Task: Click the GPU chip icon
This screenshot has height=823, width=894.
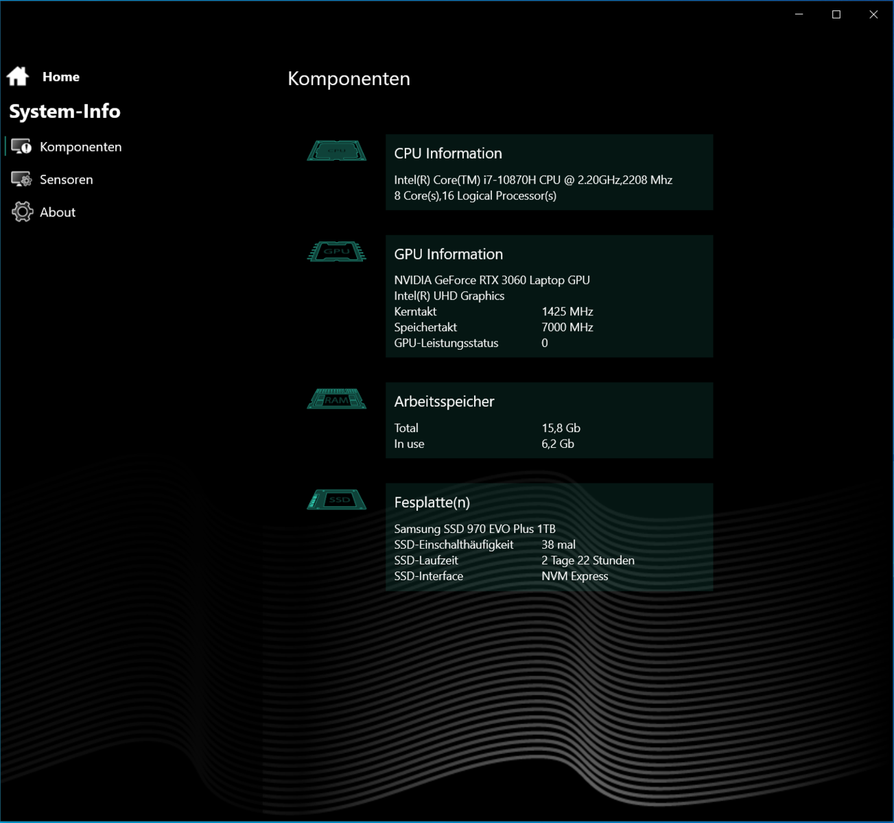Action: (x=336, y=252)
